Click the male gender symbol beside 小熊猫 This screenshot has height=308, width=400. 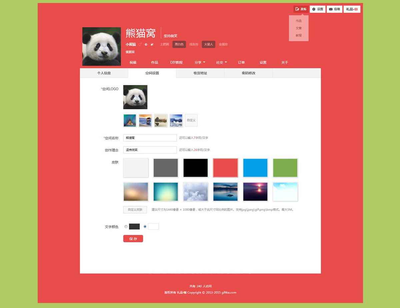pos(140,44)
